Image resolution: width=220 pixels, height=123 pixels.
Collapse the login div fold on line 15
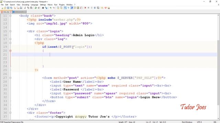coord(10,31)
